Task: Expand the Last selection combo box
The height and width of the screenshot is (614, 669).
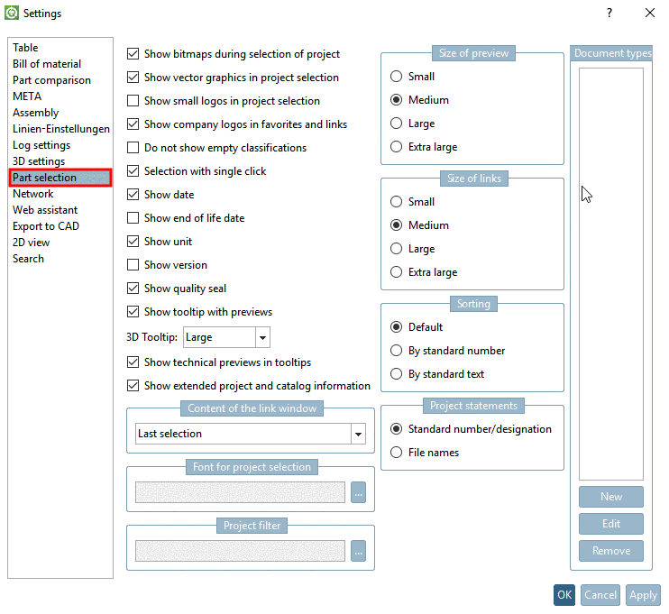Action: coord(358,435)
